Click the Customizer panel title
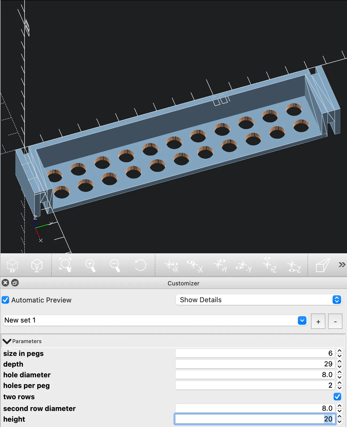This screenshot has width=347, height=427. 183,283
